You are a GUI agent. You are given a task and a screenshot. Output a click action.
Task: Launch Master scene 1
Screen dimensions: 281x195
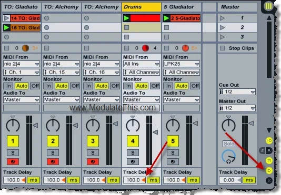(x=223, y=18)
